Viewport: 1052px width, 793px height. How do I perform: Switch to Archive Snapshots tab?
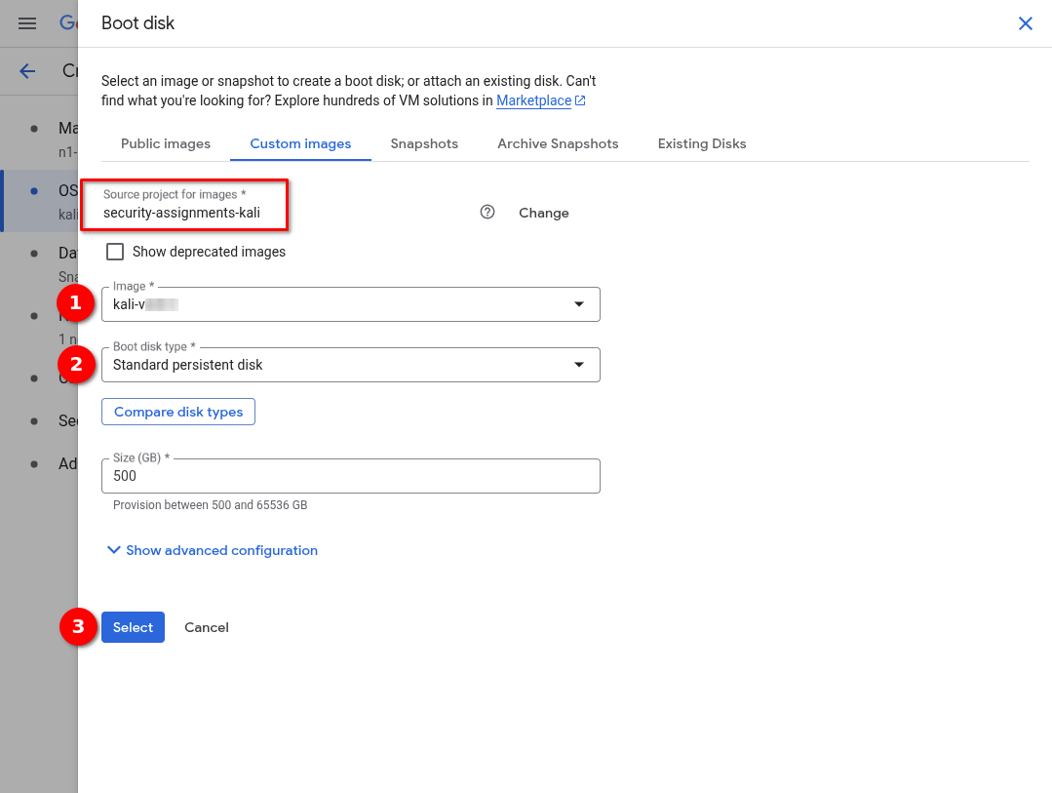[x=558, y=143]
